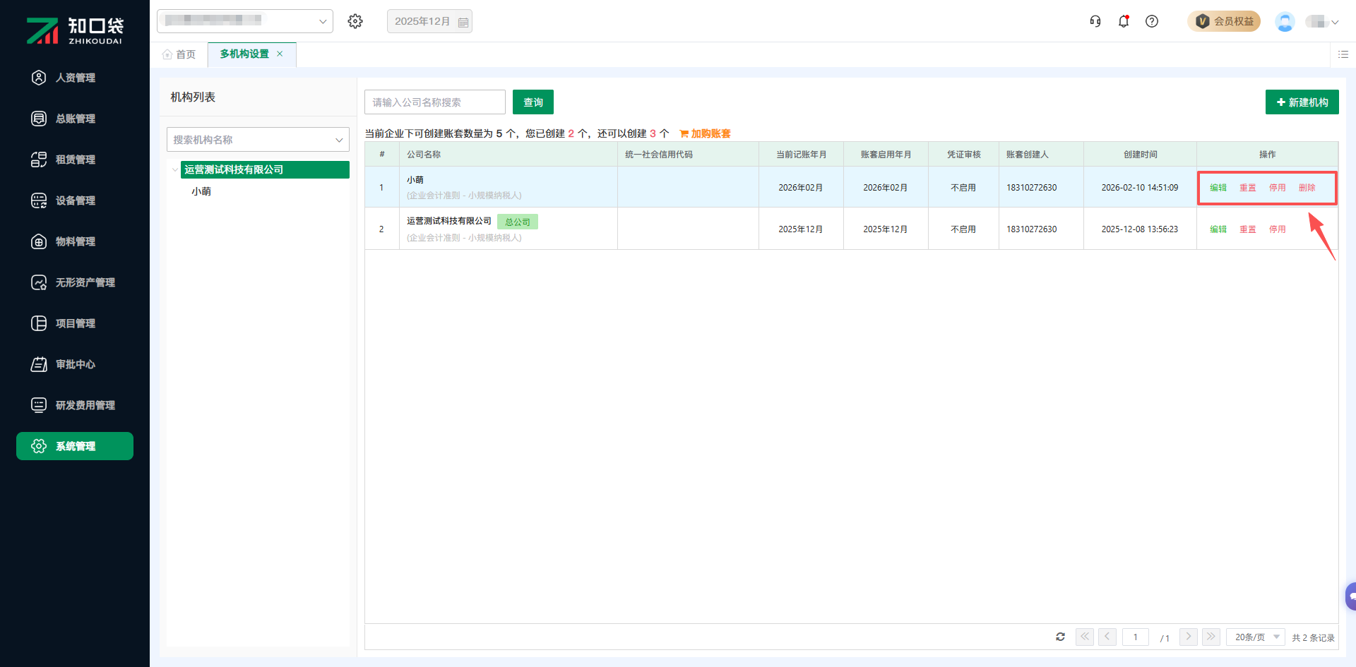Go to next page arrow
Screen dimensions: 1356x667
pos(1189,637)
